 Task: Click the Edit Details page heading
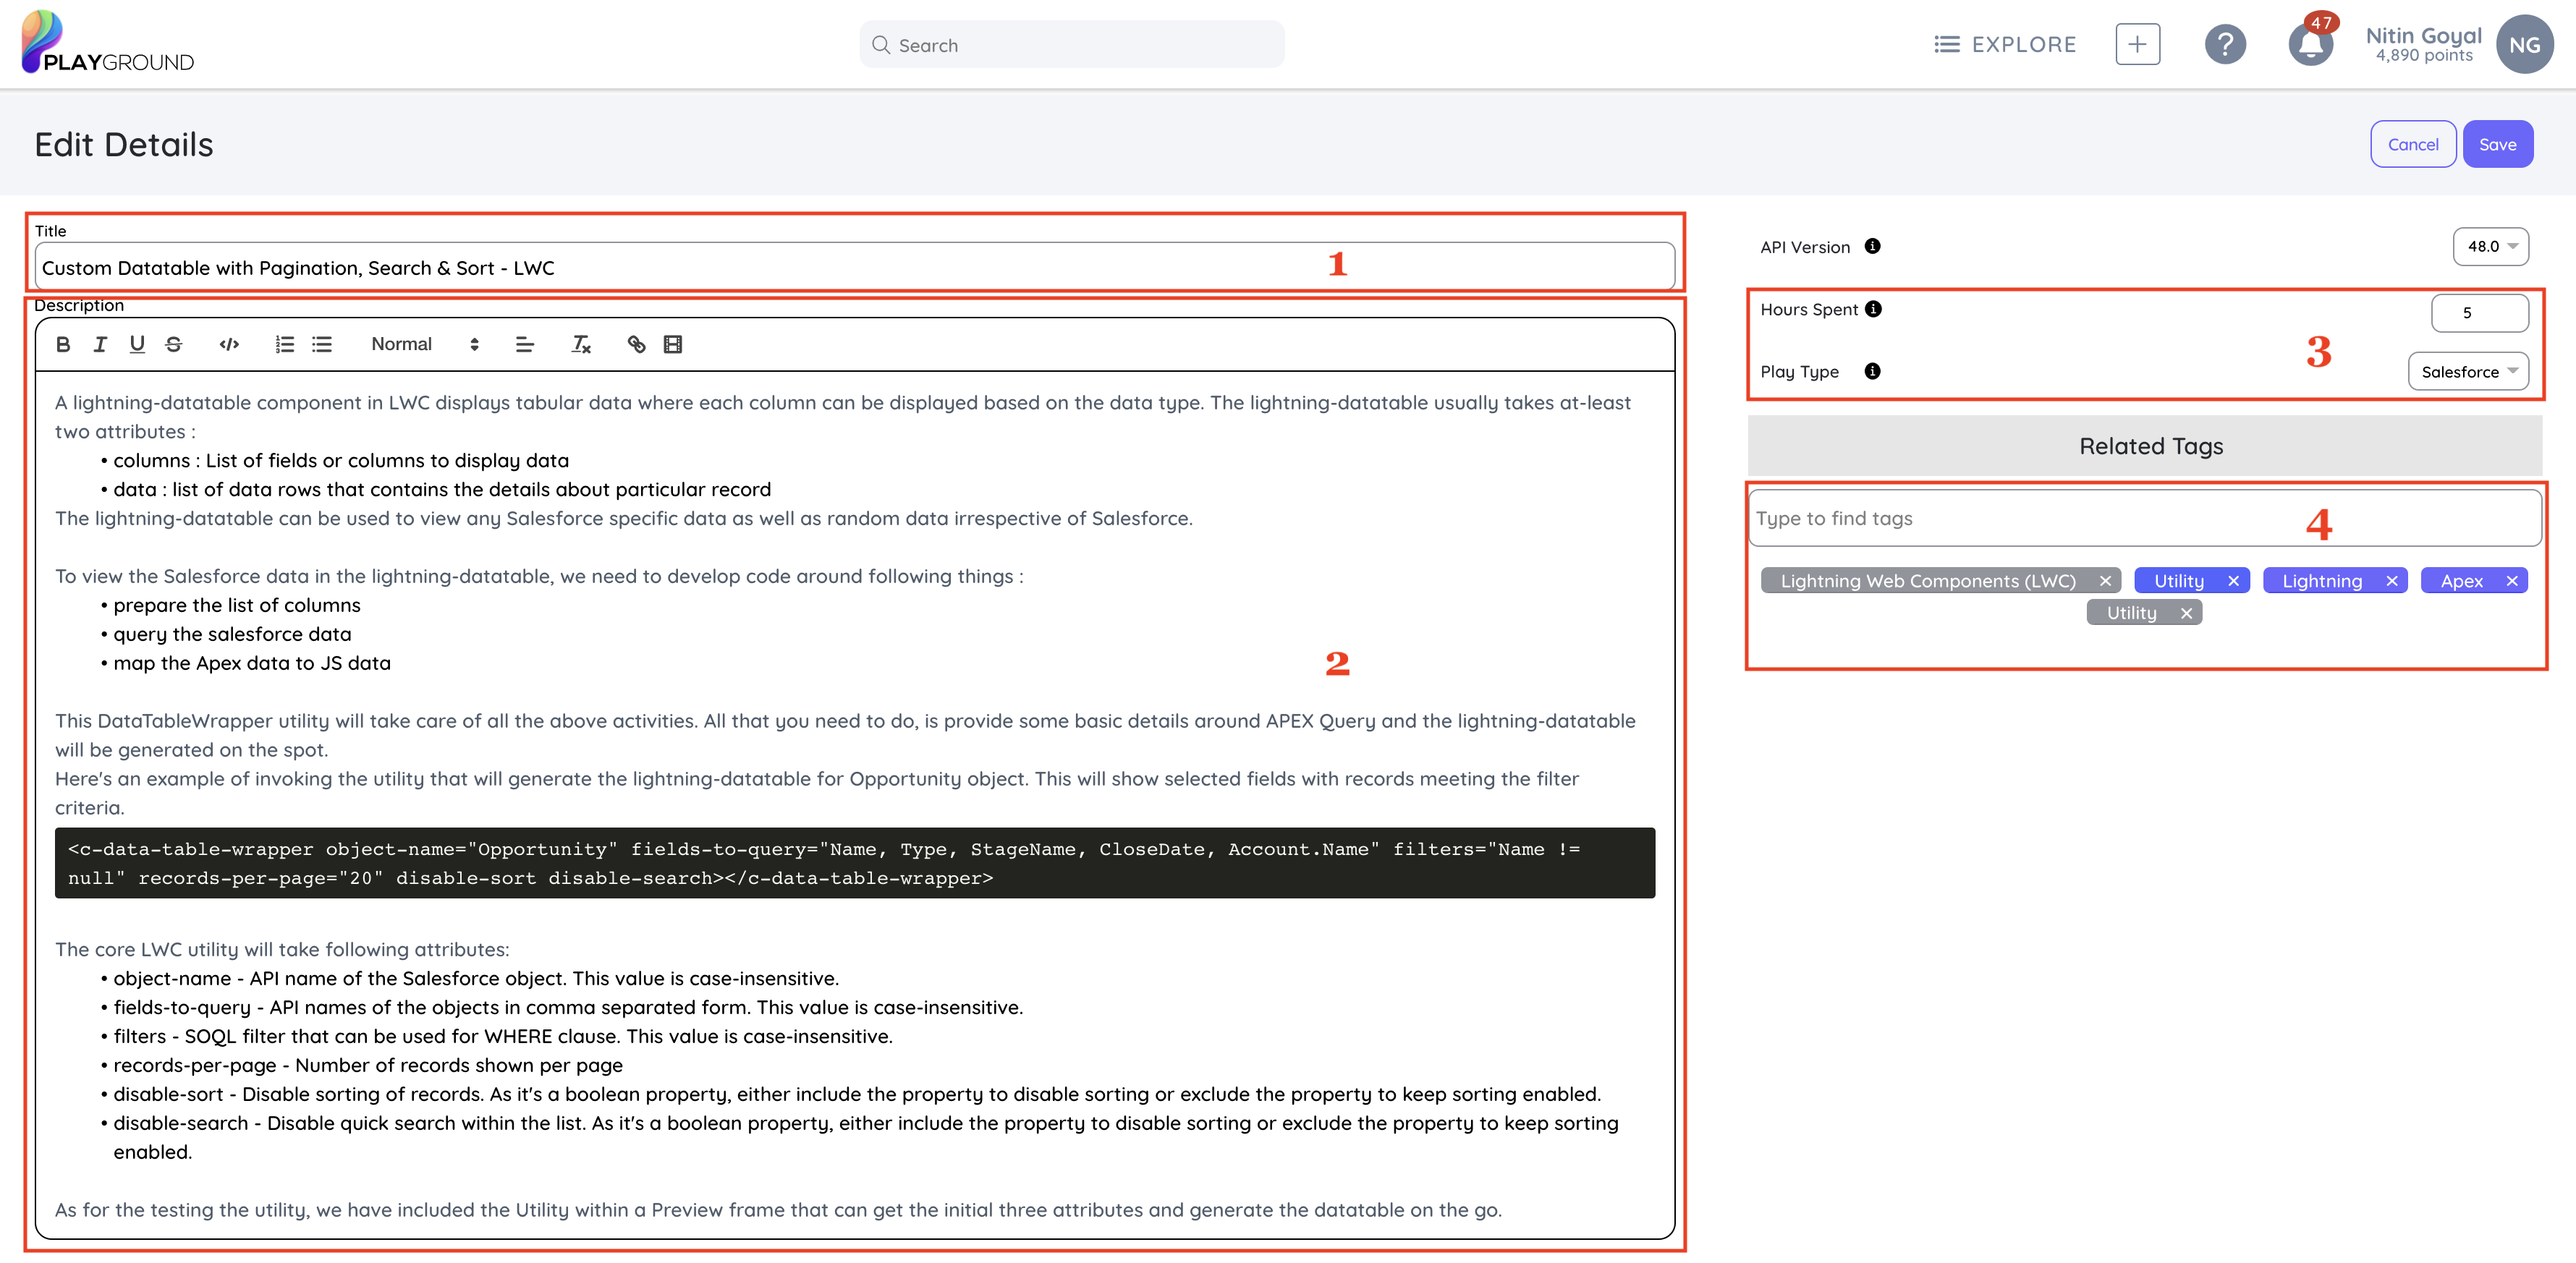[x=124, y=145]
